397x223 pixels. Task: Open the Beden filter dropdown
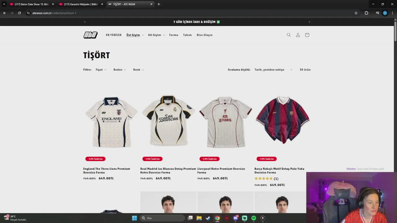click(119, 70)
